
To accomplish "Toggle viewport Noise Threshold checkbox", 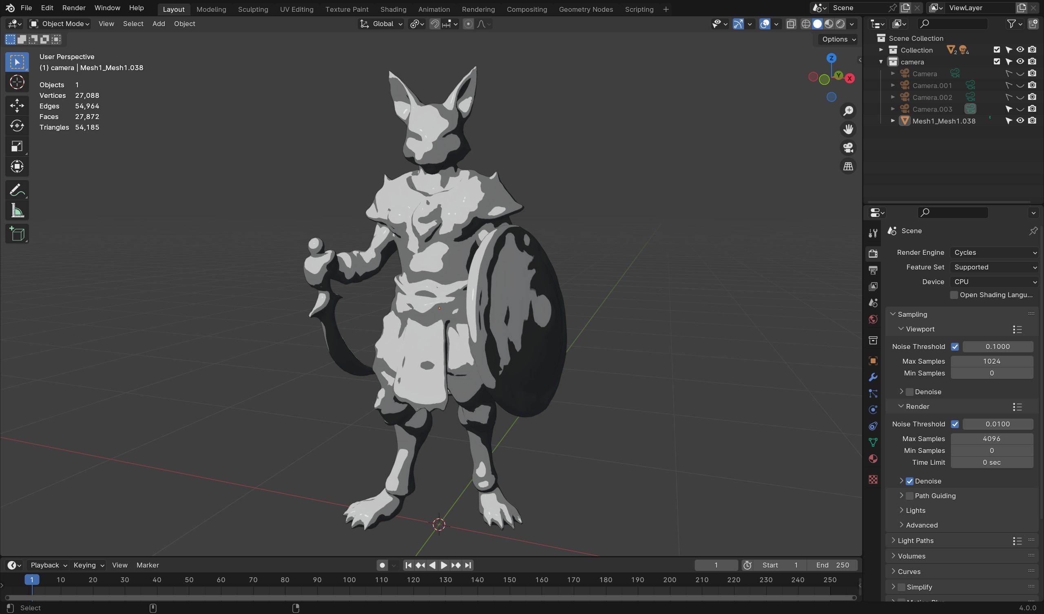I will (955, 347).
